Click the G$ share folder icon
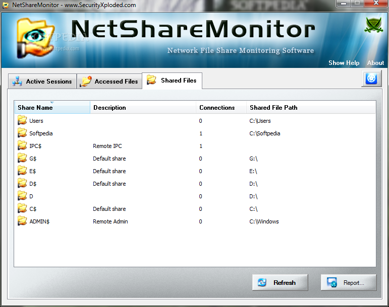The width and height of the screenshot is (389, 307). click(22, 159)
